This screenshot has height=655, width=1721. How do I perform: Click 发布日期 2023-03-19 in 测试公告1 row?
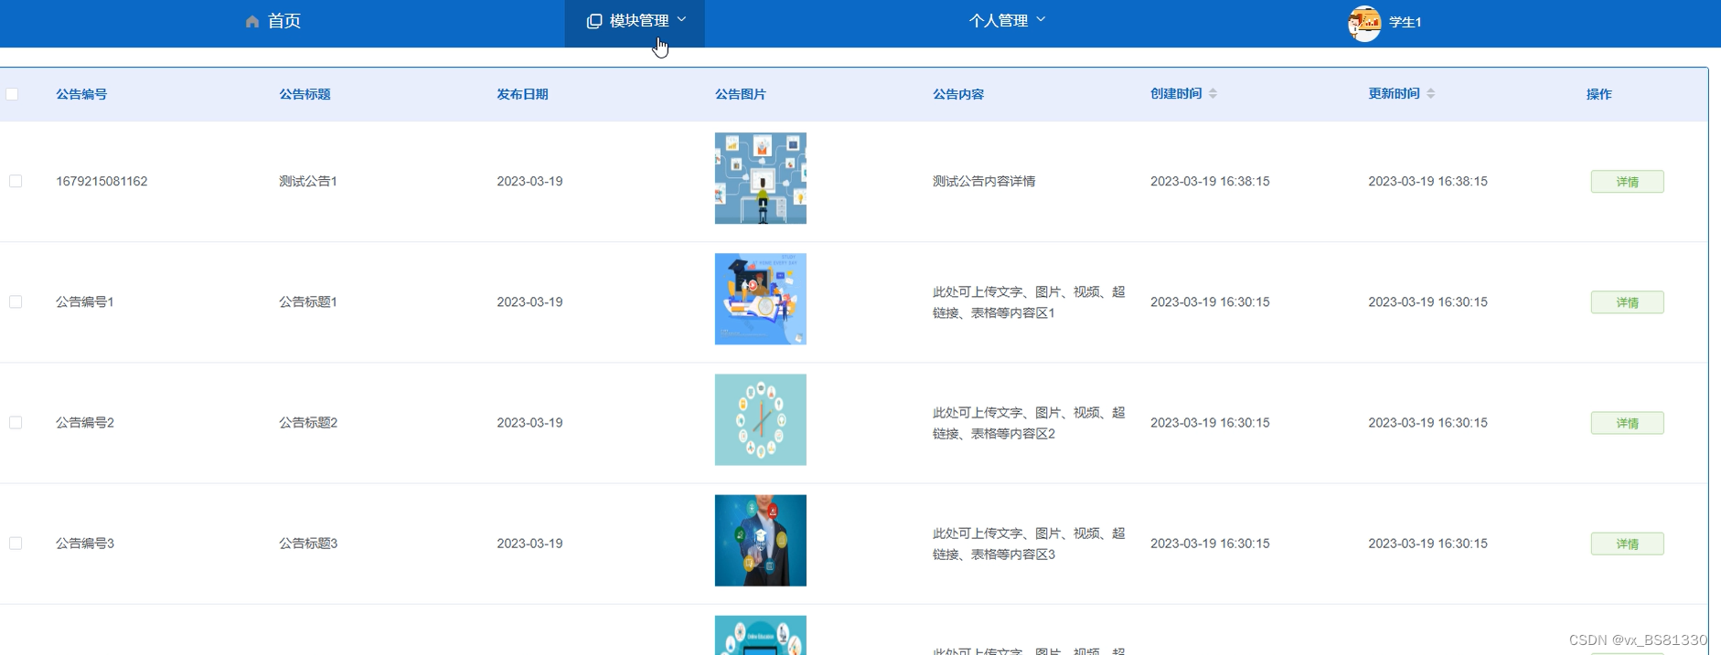529,181
